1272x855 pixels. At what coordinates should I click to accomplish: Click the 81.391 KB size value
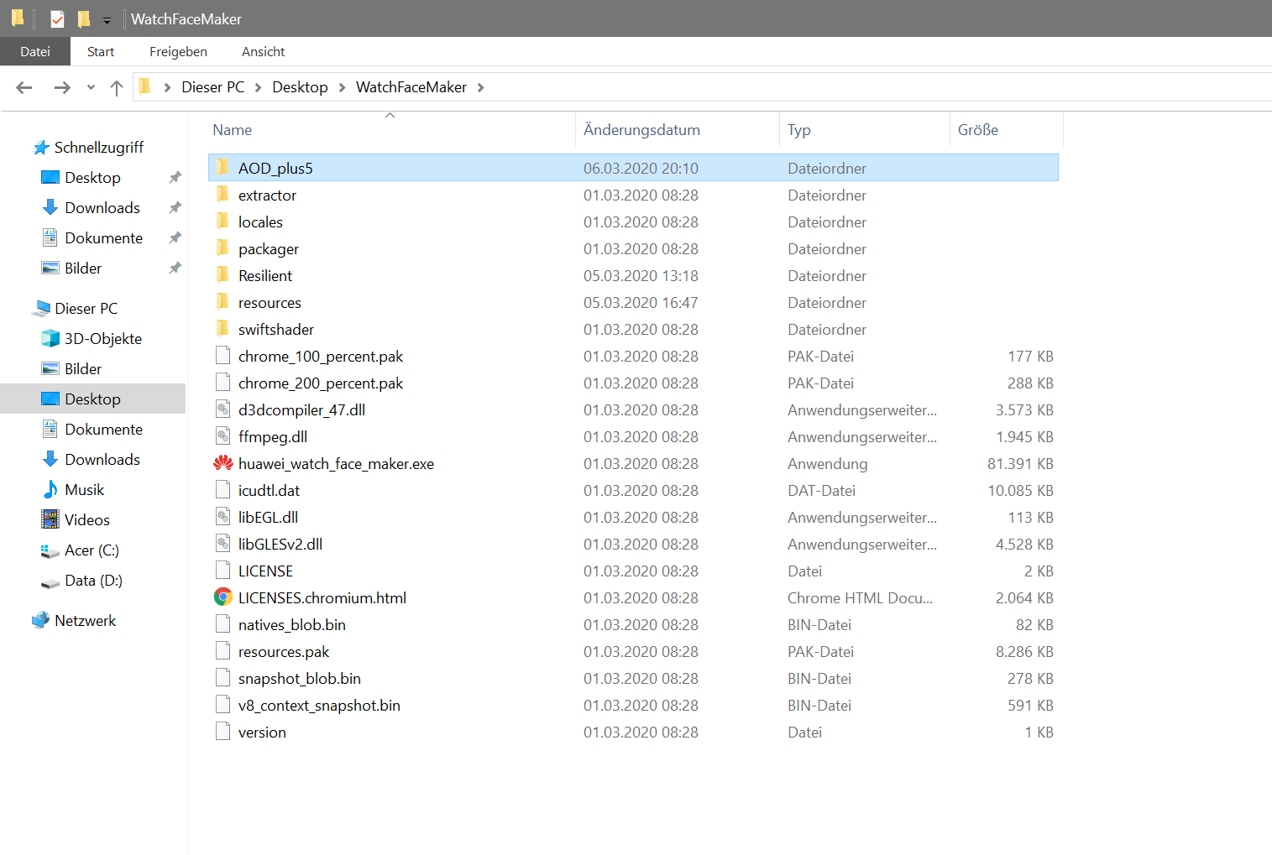pyautogui.click(x=1020, y=464)
